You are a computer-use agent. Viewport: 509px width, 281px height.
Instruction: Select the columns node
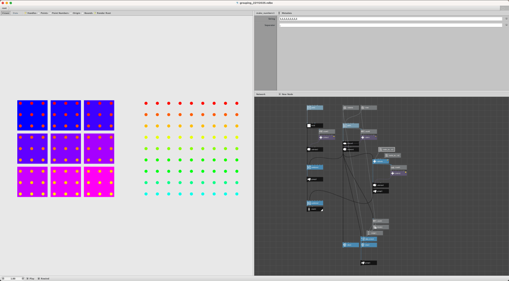351,108
